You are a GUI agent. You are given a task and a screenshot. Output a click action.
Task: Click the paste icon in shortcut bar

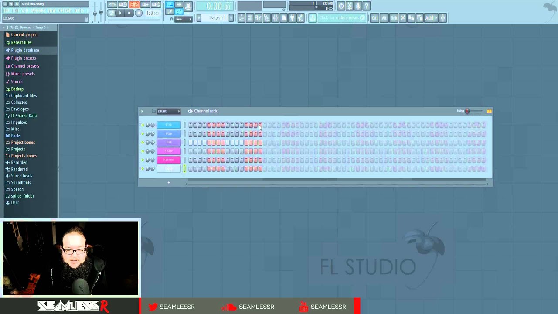tap(419, 18)
